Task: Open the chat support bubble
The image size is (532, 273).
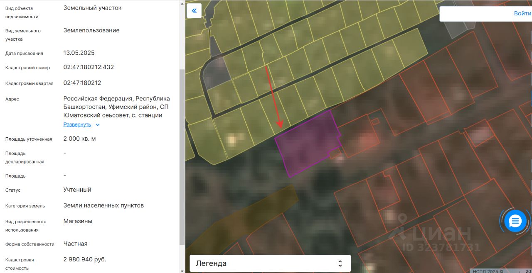Action: click(515, 221)
